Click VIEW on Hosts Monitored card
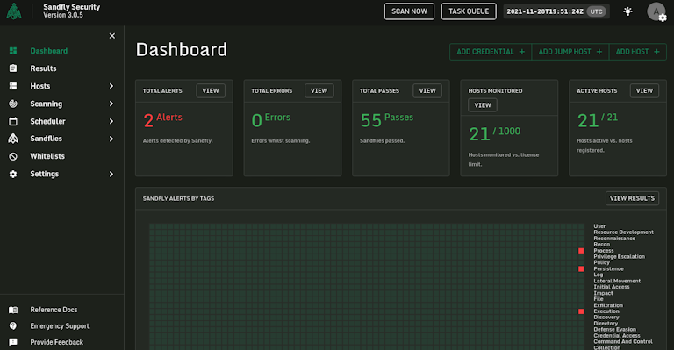Viewport: 674px width, 350px height. (483, 104)
